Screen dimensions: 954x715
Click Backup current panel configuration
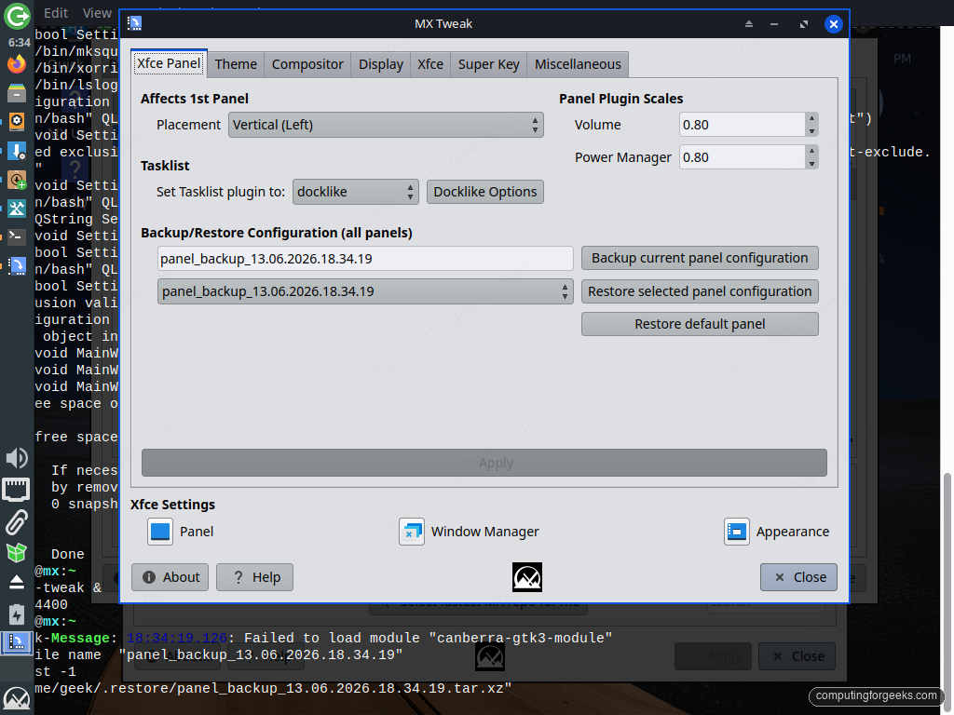coord(700,258)
